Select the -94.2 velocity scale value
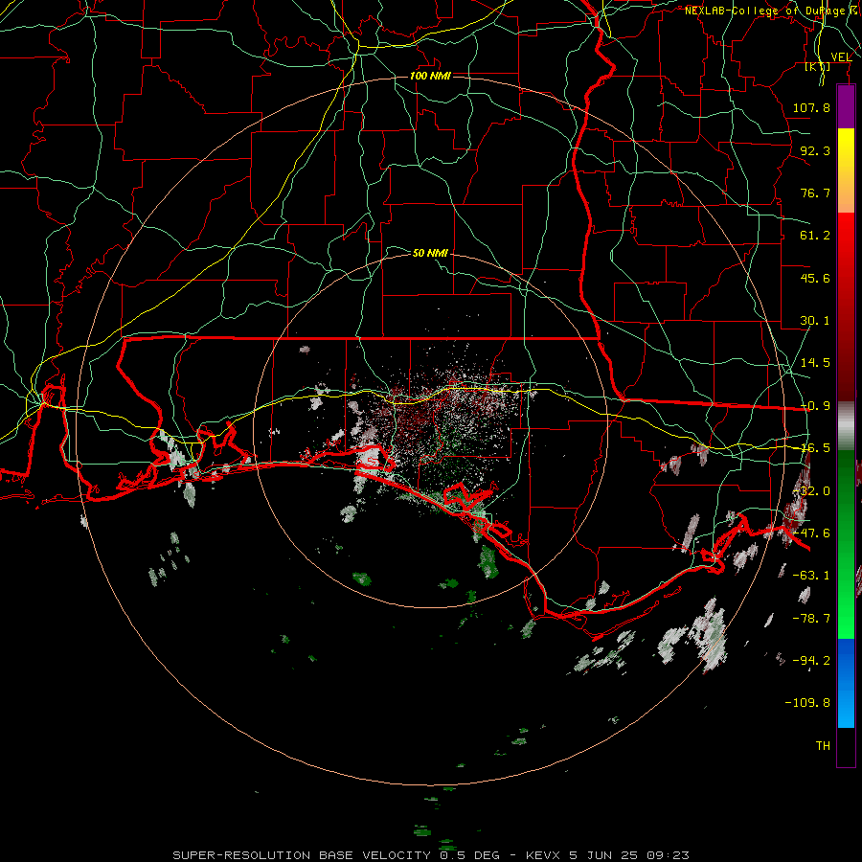Image resolution: width=862 pixels, height=862 pixels. pyautogui.click(x=811, y=661)
